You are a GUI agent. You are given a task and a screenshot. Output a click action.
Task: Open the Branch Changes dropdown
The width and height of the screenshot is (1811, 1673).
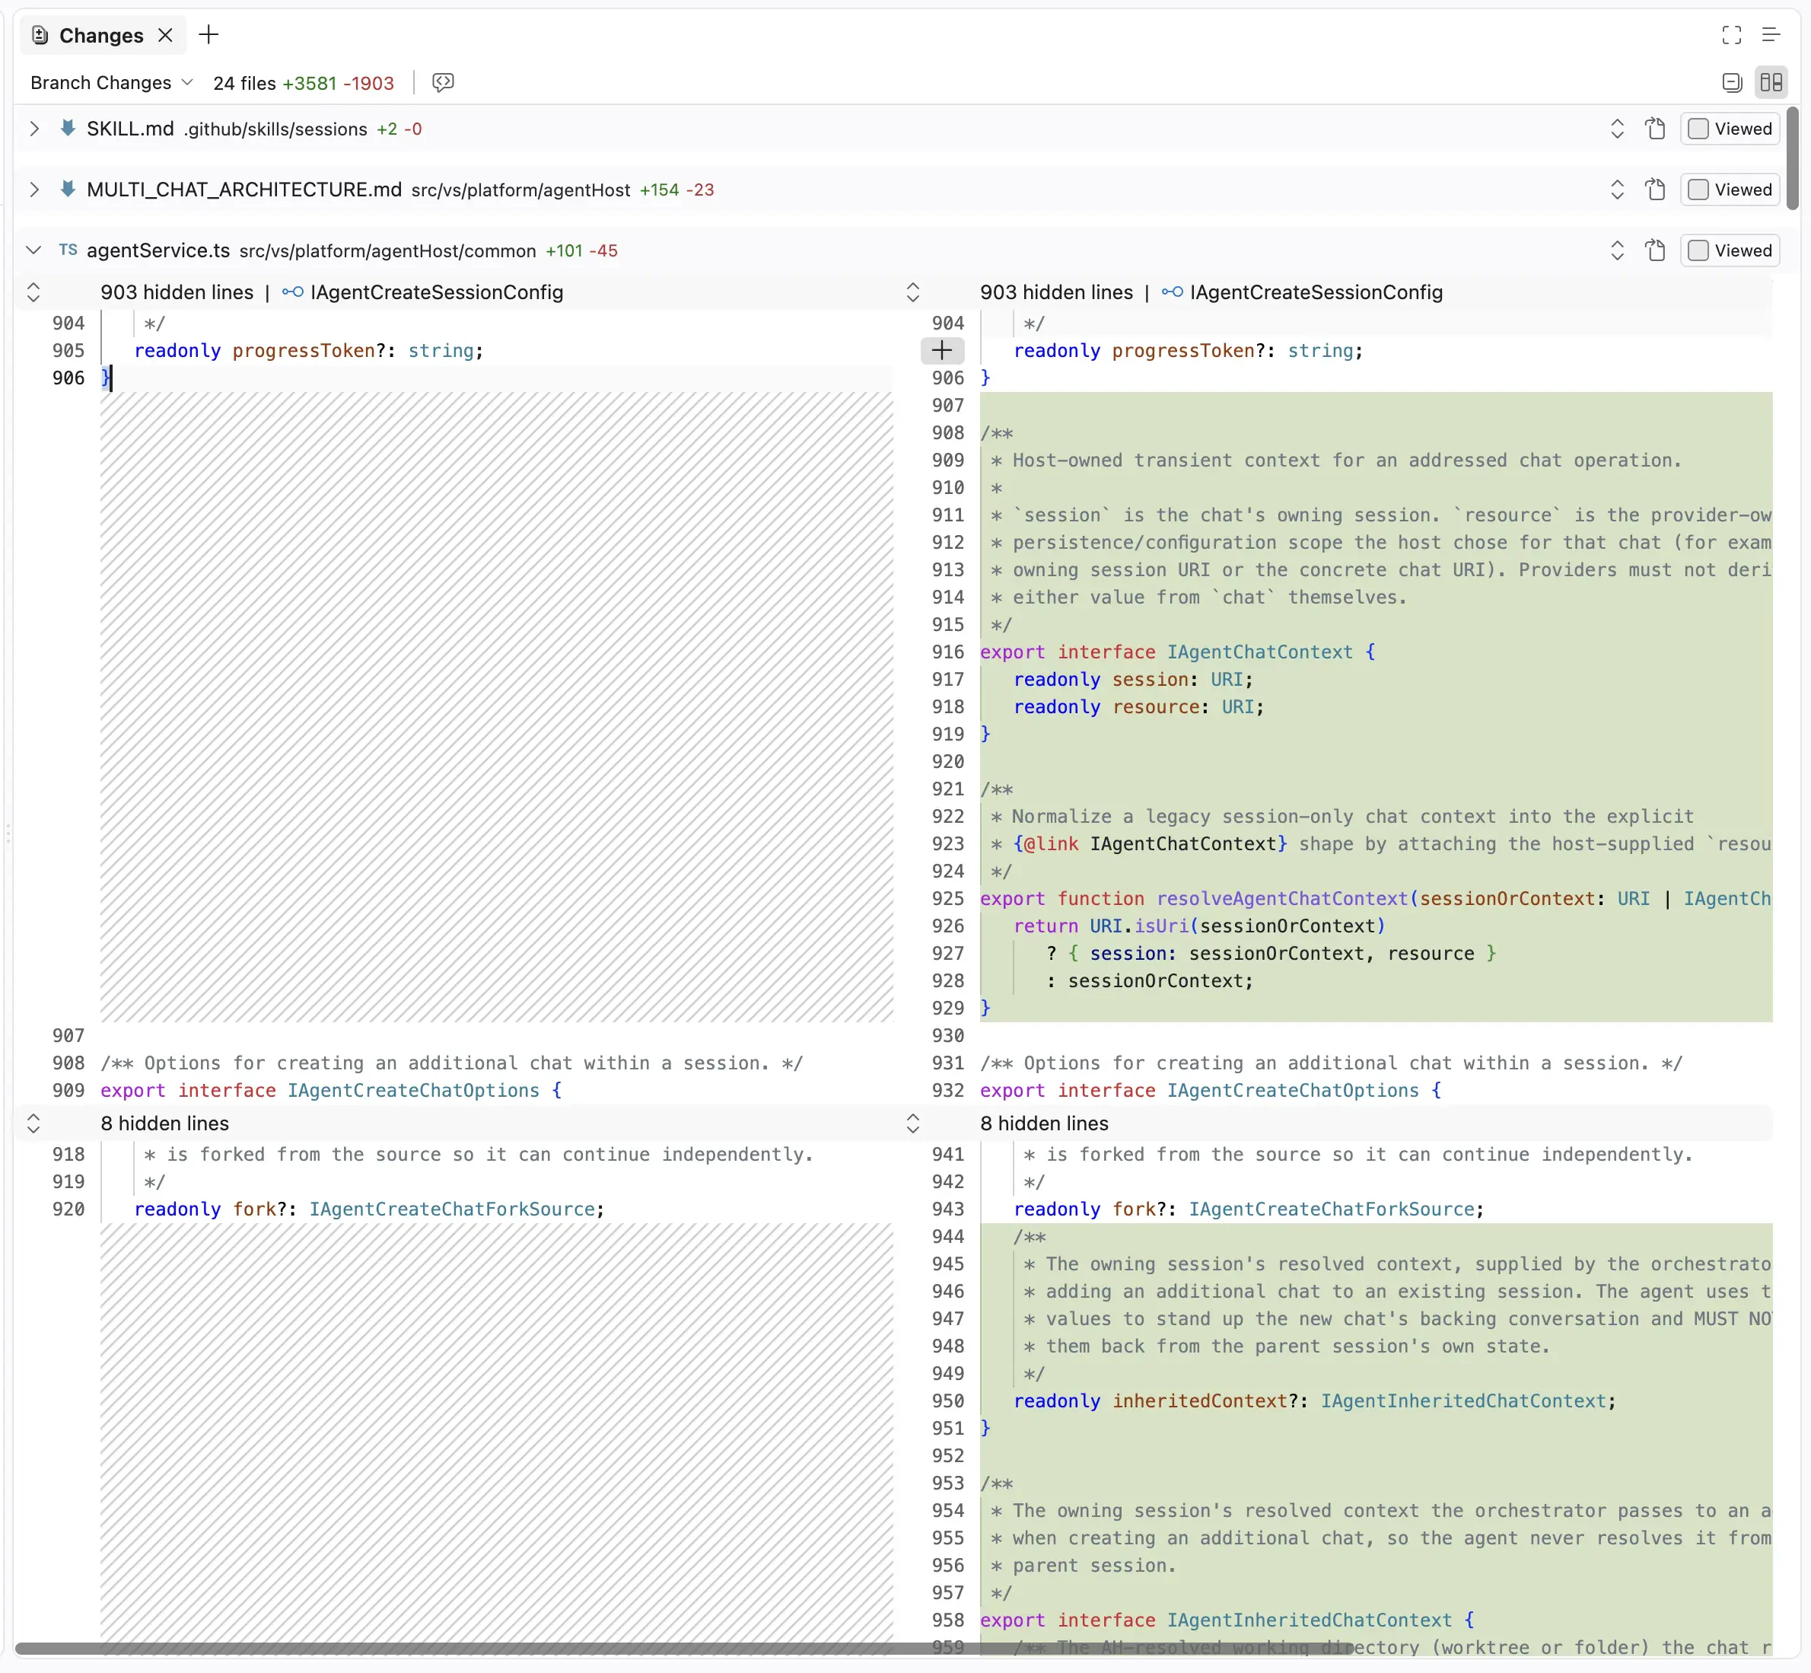pos(112,82)
